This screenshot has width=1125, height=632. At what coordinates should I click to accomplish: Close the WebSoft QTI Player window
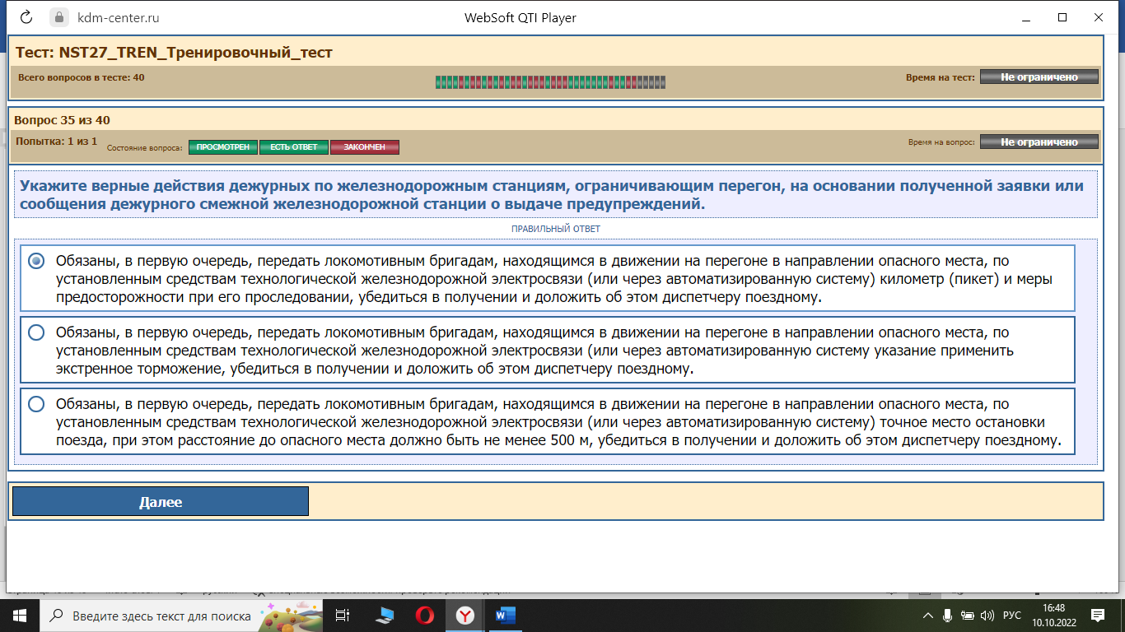(1099, 17)
